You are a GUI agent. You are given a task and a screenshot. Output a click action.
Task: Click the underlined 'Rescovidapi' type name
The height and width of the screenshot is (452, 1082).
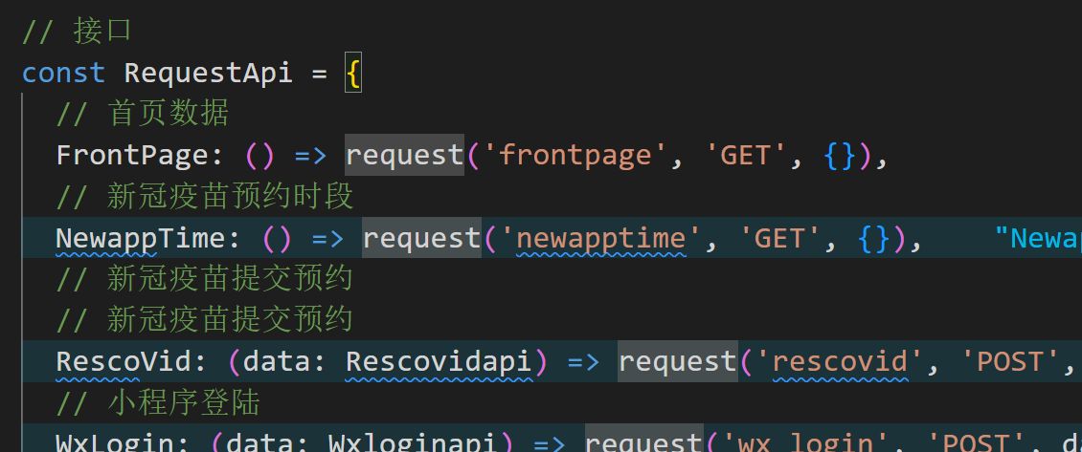point(439,362)
